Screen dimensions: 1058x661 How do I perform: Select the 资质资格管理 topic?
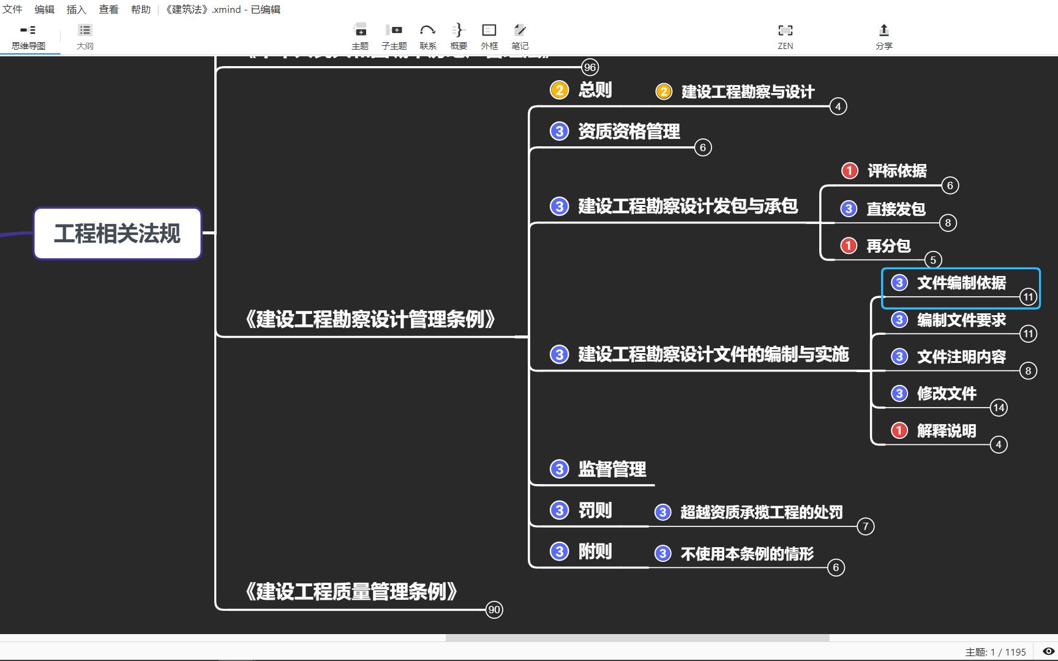pos(629,131)
